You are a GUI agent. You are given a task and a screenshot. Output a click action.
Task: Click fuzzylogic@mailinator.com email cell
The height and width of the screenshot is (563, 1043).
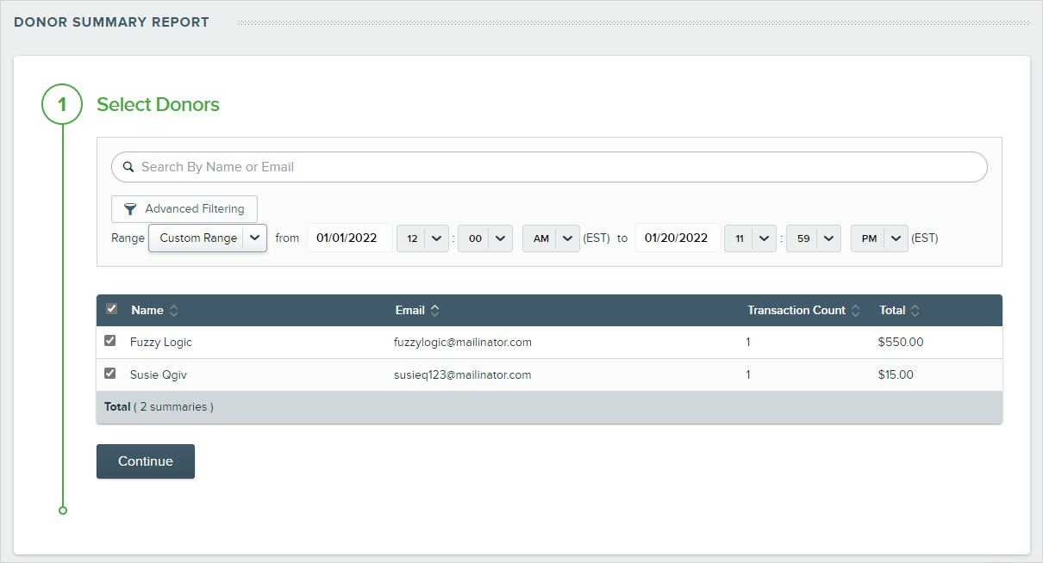click(463, 342)
